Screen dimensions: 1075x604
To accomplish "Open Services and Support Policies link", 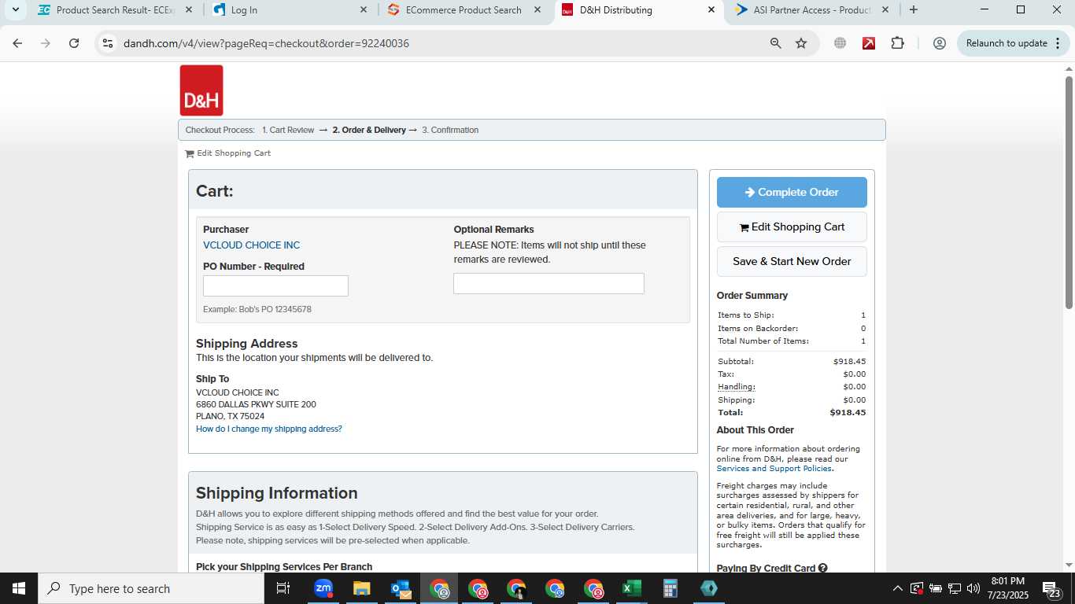I will pos(774,469).
